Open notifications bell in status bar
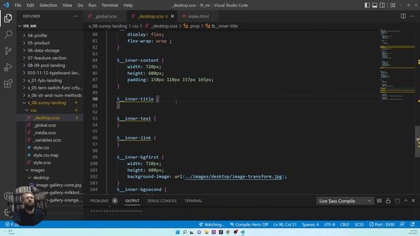 click(x=412, y=224)
